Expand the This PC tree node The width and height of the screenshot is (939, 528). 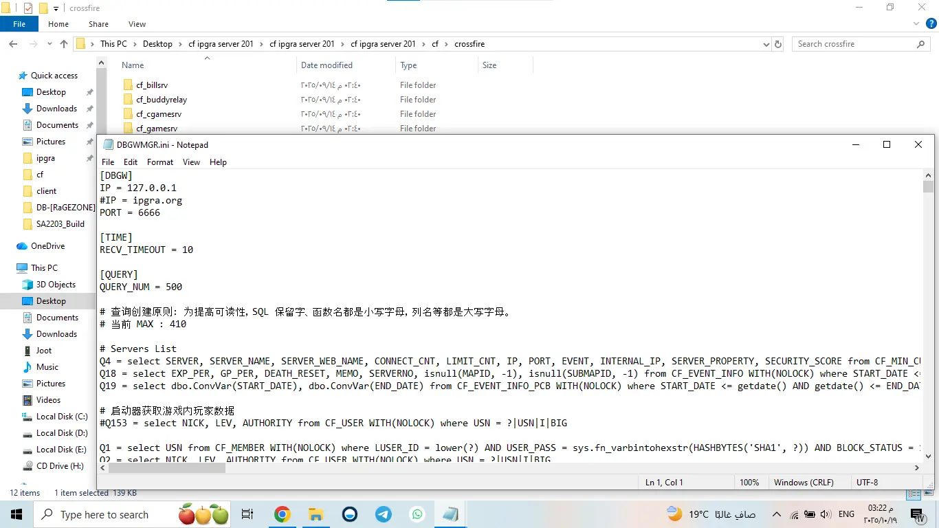tap(10, 268)
